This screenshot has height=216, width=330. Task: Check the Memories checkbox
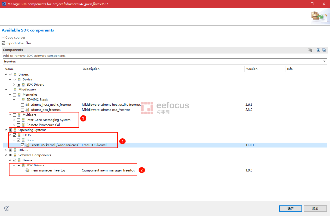point(15,95)
